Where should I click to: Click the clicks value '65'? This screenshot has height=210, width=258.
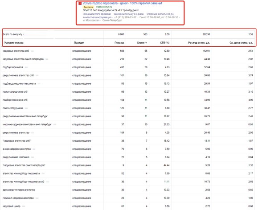point(146,51)
